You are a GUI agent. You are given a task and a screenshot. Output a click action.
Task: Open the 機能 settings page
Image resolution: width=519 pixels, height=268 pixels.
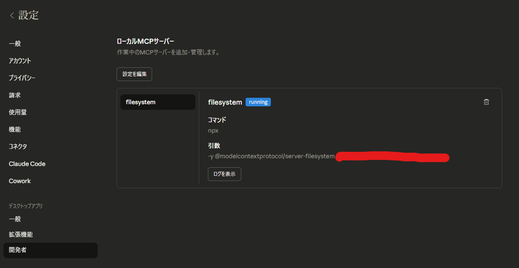14,129
